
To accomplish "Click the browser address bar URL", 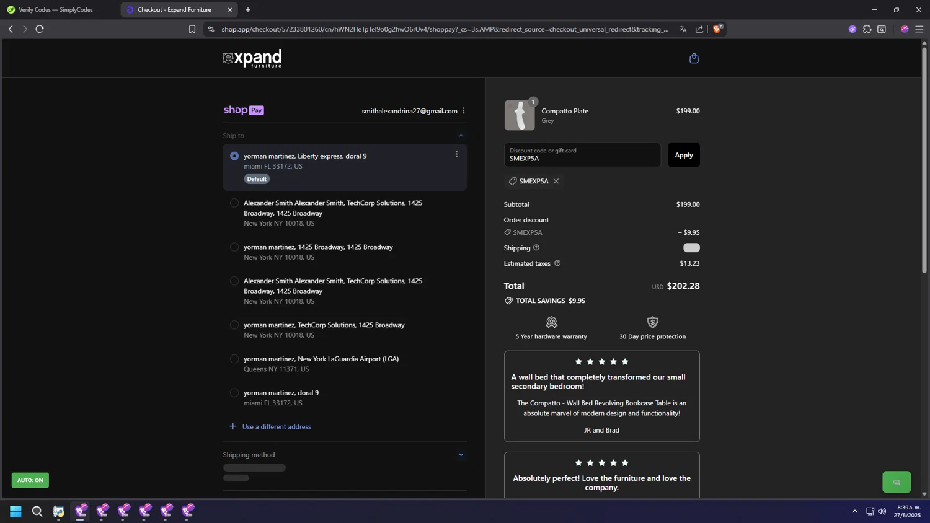I will pos(445,29).
